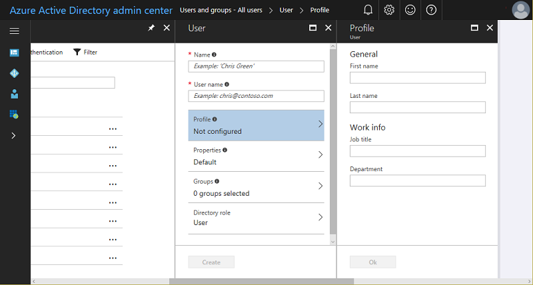
Task: Click the Create button
Action: [x=211, y=262]
